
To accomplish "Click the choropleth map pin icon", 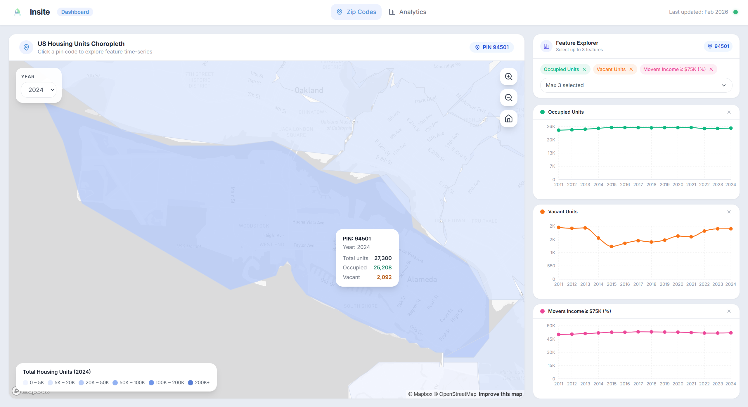I will pos(26,47).
